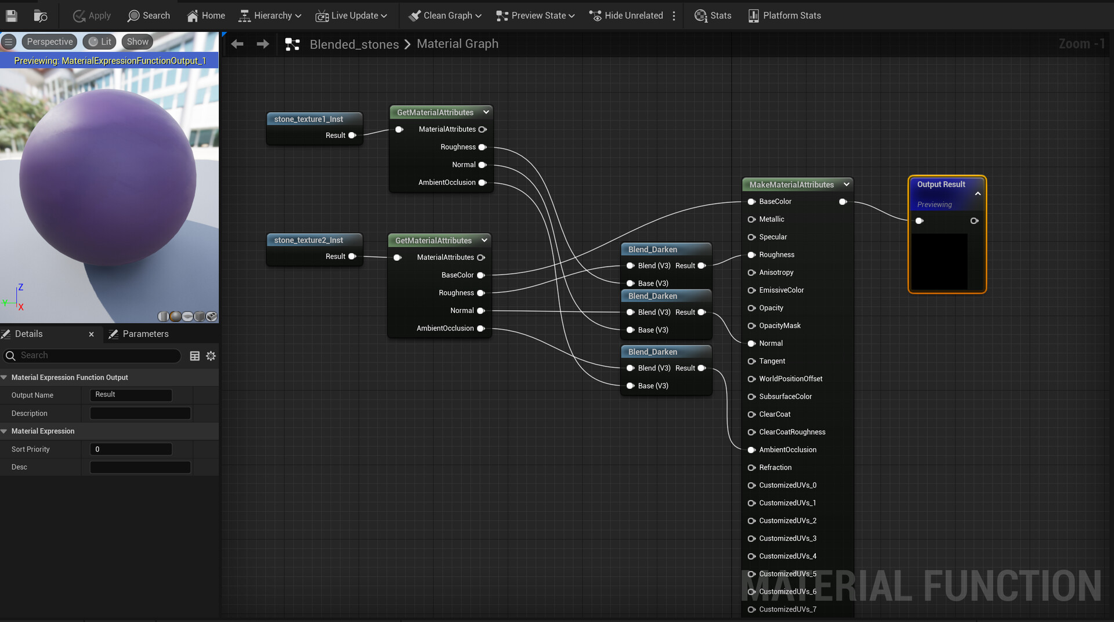The width and height of the screenshot is (1114, 622).
Task: Click the property matrix table icon
Action: point(195,356)
